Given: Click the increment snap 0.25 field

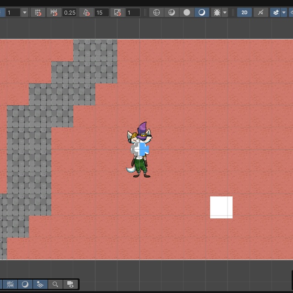Looking at the screenshot, I should tap(69, 12).
